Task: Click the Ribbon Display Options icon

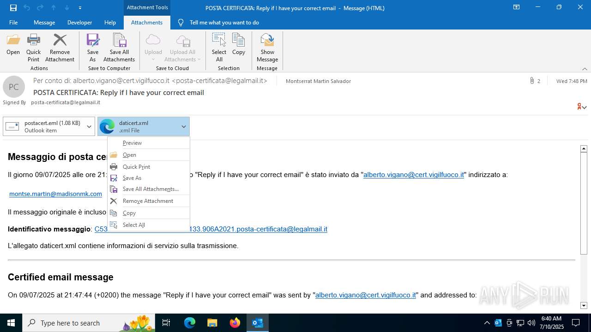Action: tap(517, 7)
